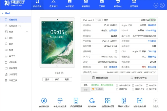167x111 pixels.
Task: Open the 硬盘详情 link
Action: tap(152, 57)
